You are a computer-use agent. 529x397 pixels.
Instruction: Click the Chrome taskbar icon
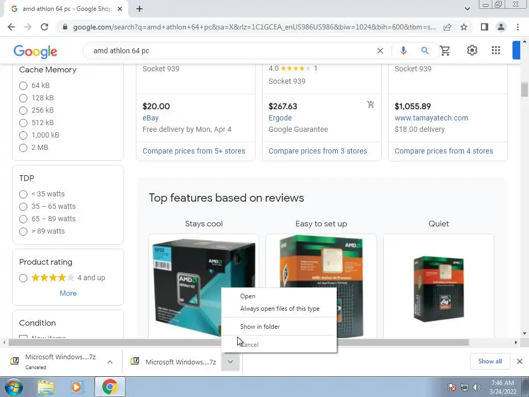[x=110, y=387]
